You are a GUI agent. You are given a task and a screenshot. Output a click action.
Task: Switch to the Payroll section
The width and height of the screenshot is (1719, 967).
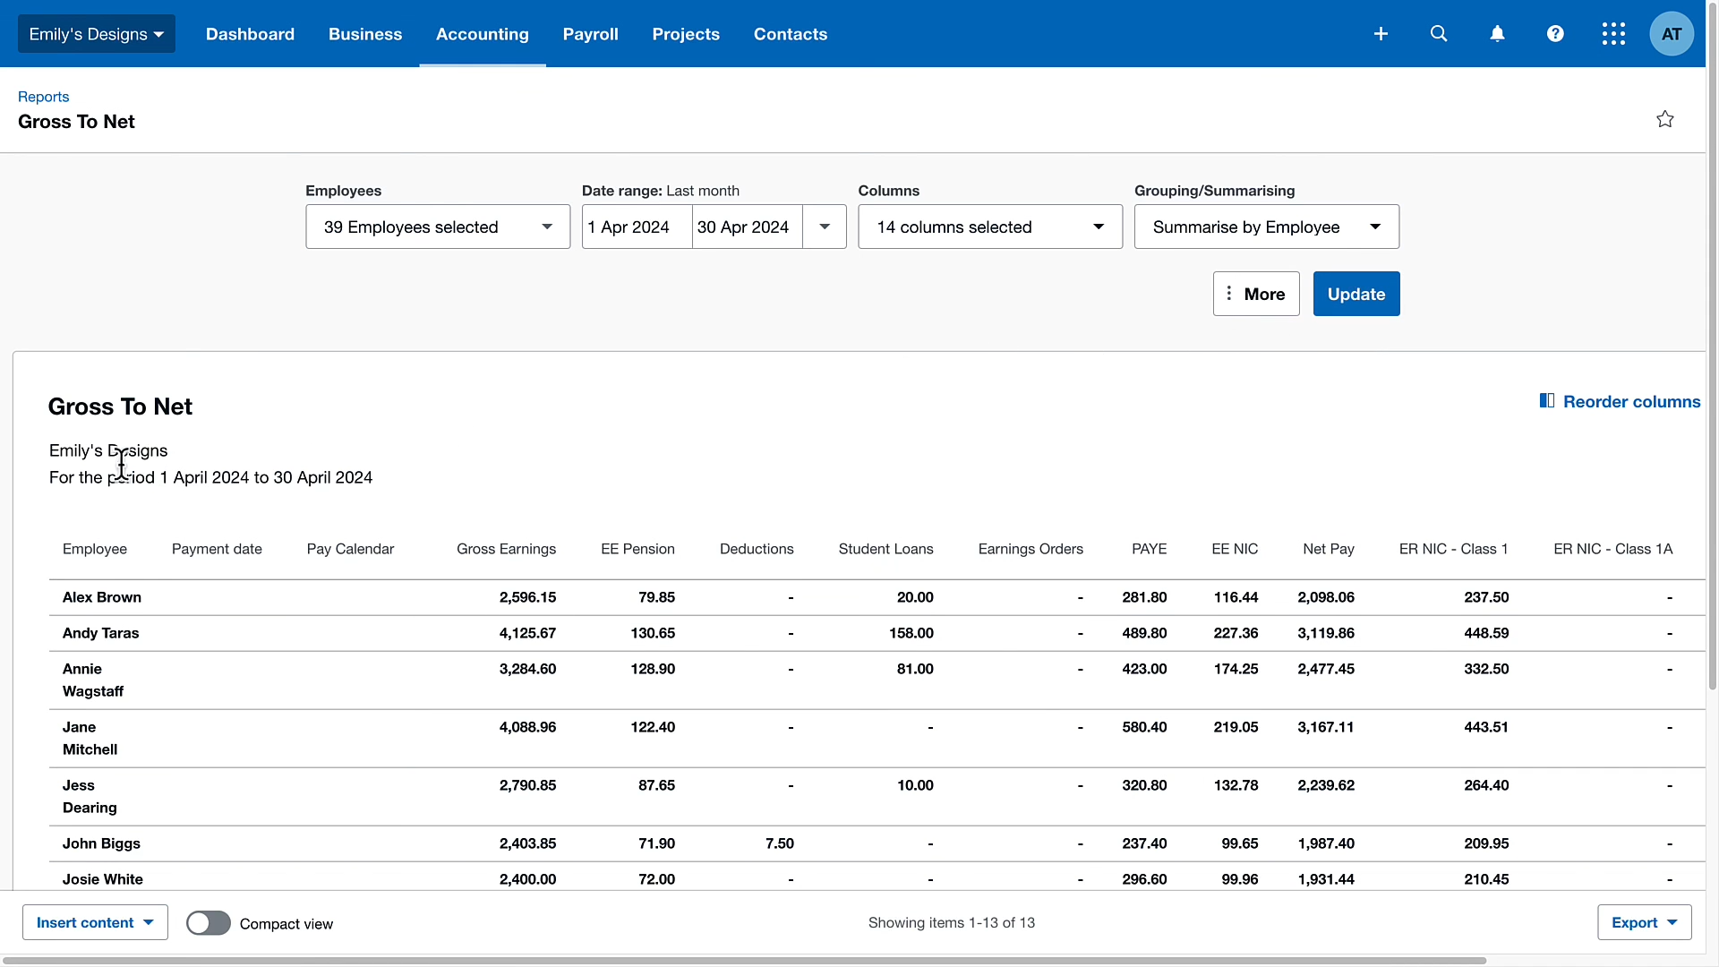point(590,34)
